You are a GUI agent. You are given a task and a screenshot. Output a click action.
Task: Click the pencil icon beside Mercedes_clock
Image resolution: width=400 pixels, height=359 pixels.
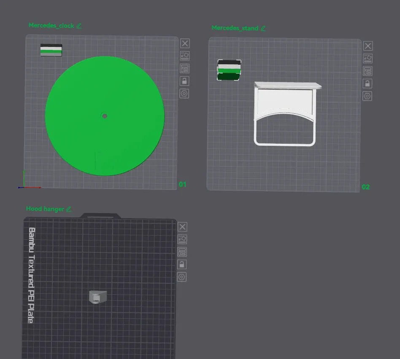pyautogui.click(x=79, y=25)
